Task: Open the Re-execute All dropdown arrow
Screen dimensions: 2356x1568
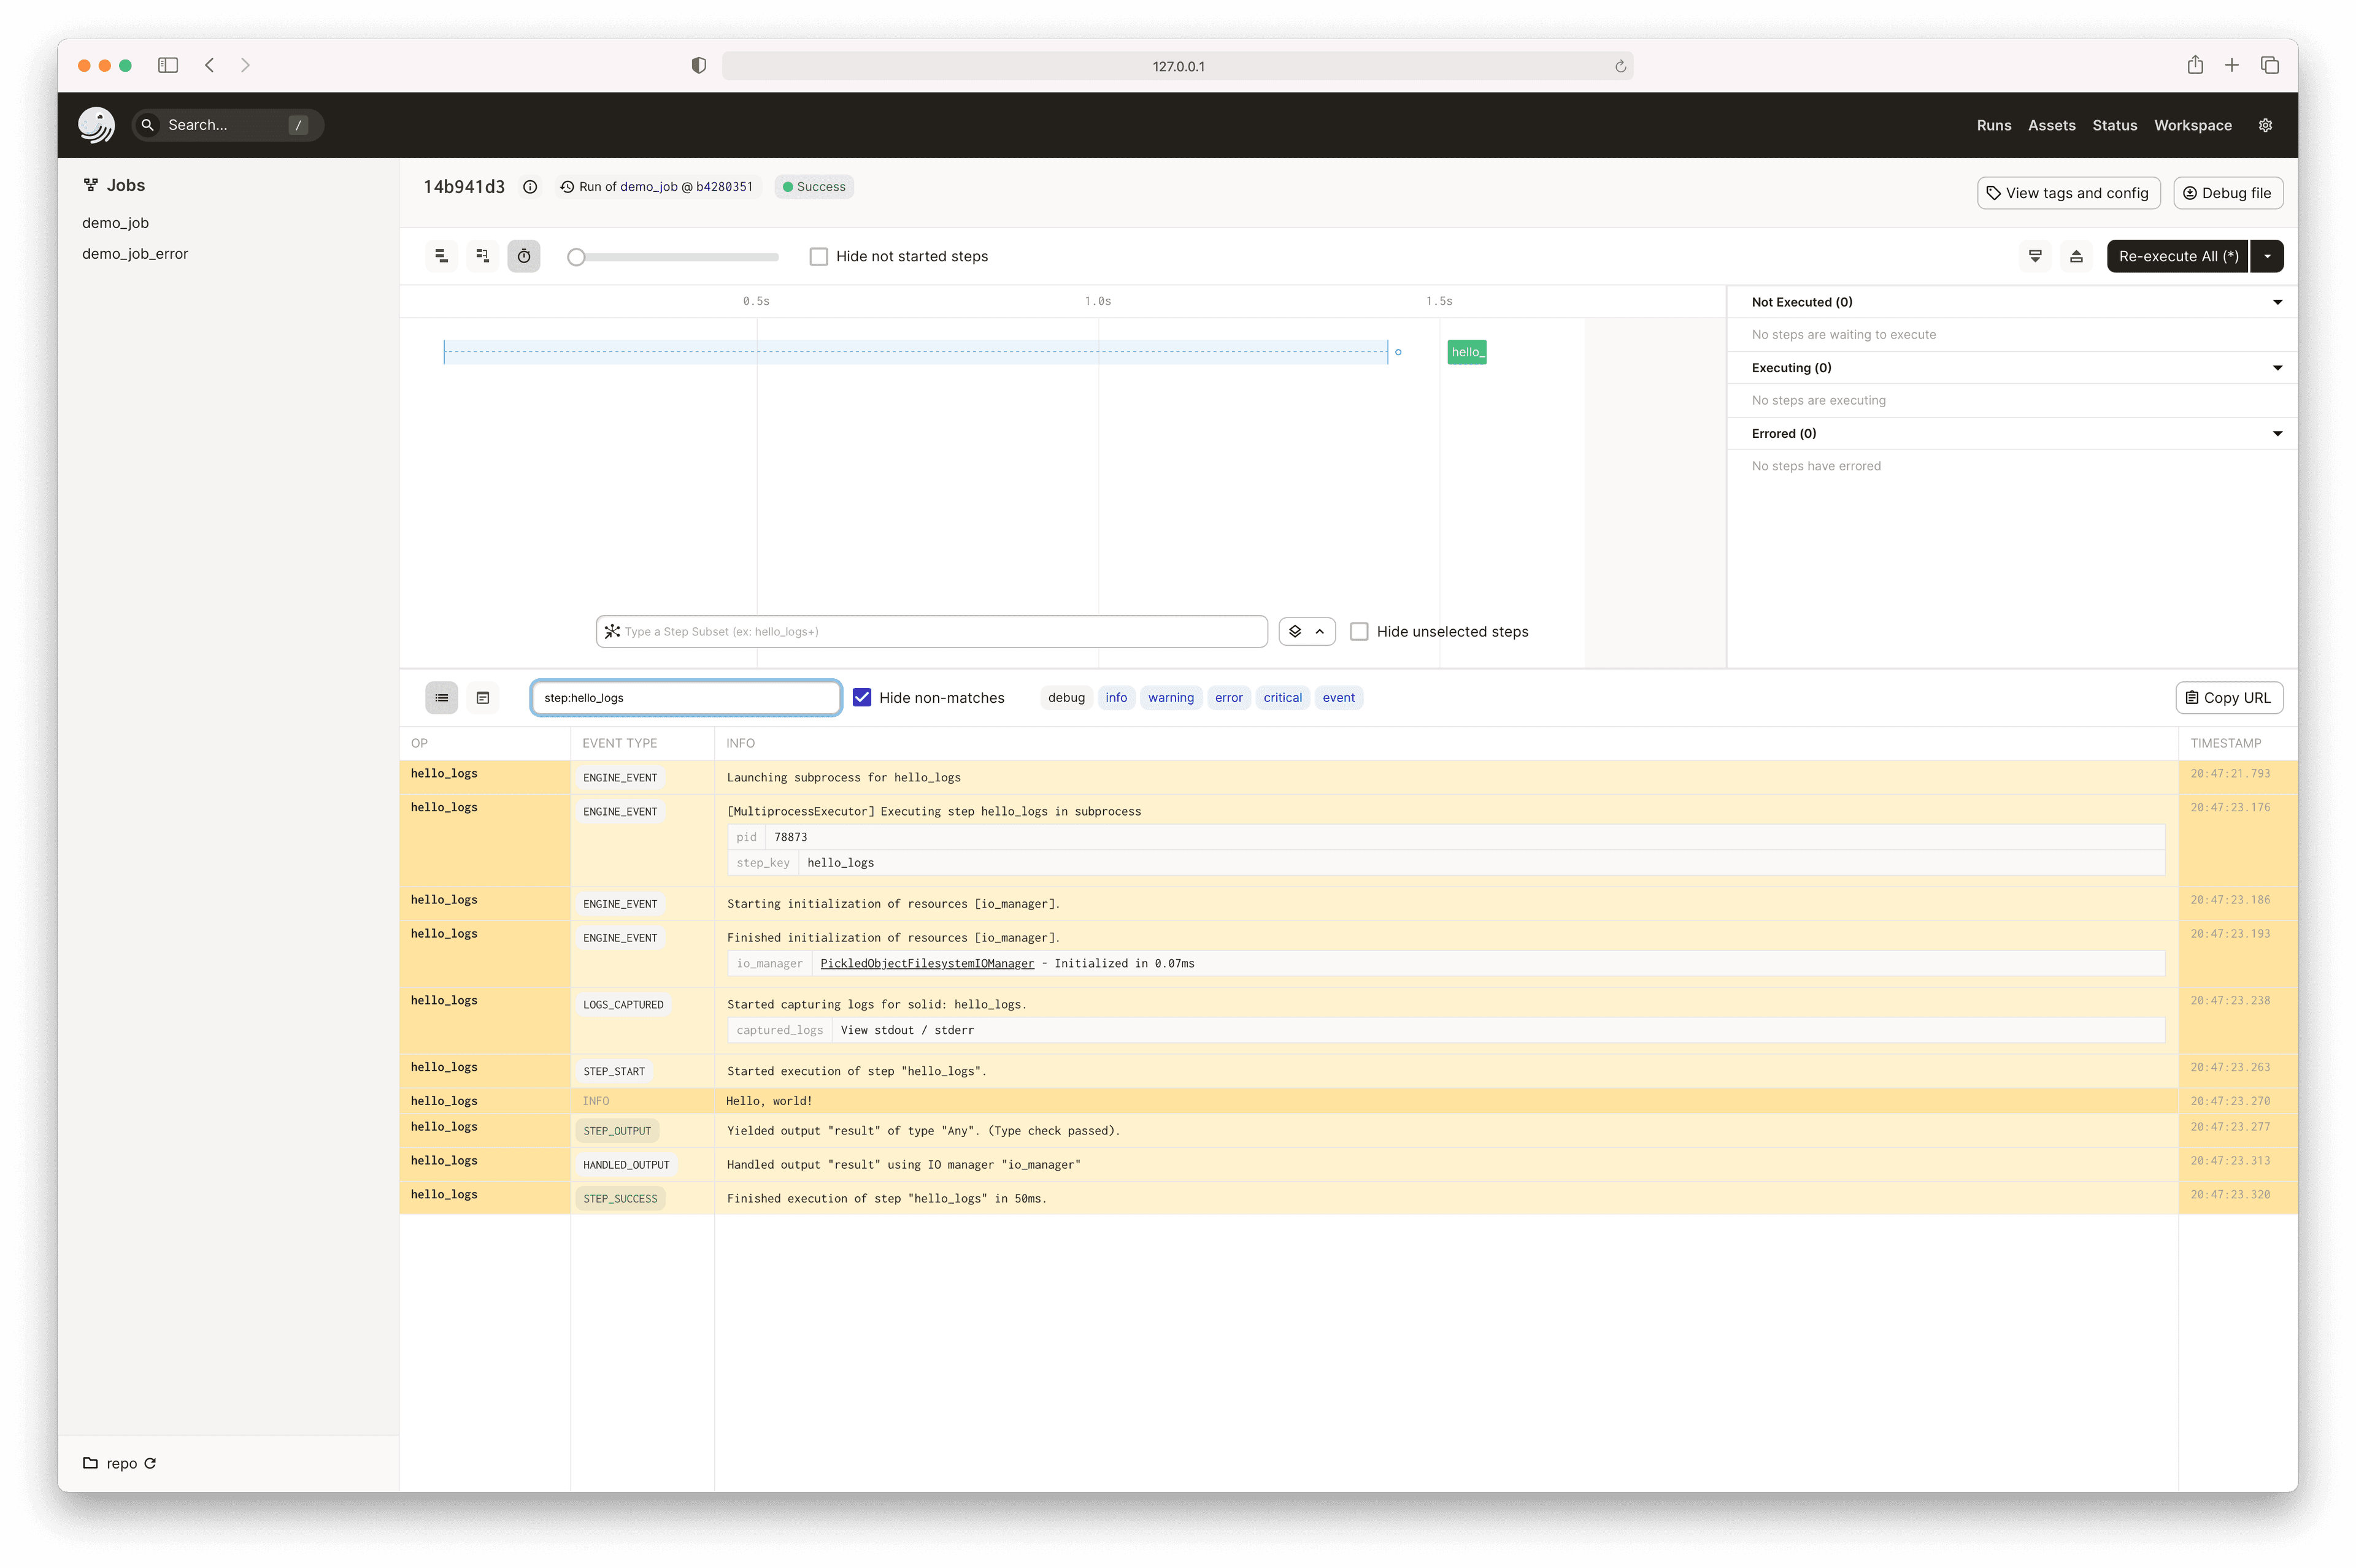Action: pyautogui.click(x=2267, y=256)
